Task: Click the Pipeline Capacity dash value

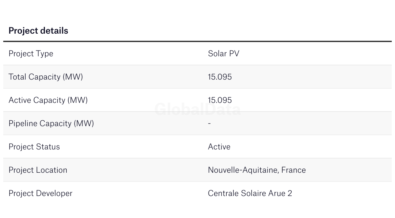Action: coord(209,124)
